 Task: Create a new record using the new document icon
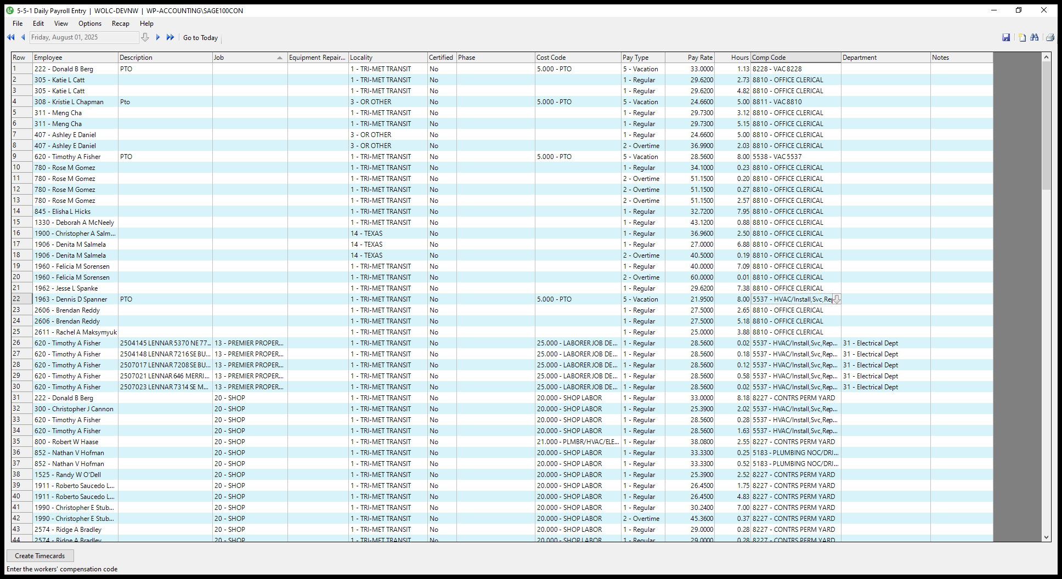point(1021,37)
